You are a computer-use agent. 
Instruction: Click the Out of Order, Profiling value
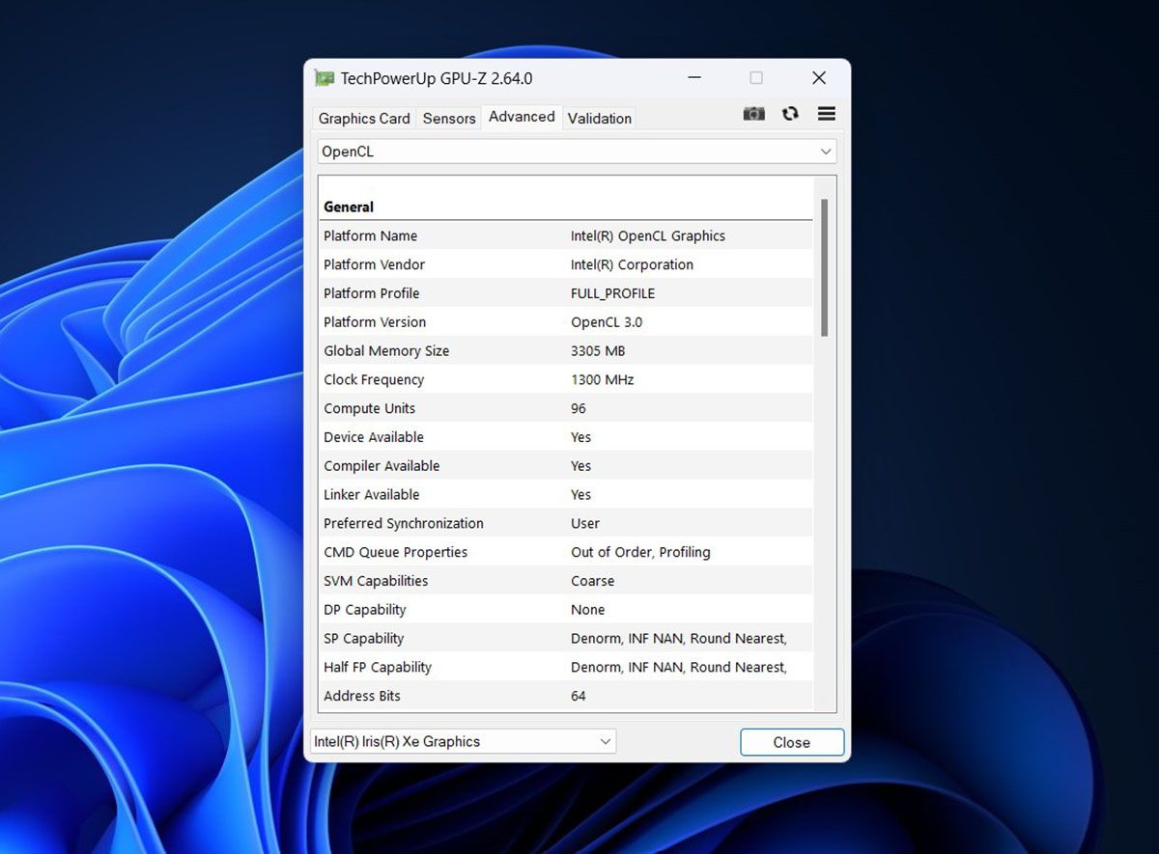(x=640, y=552)
